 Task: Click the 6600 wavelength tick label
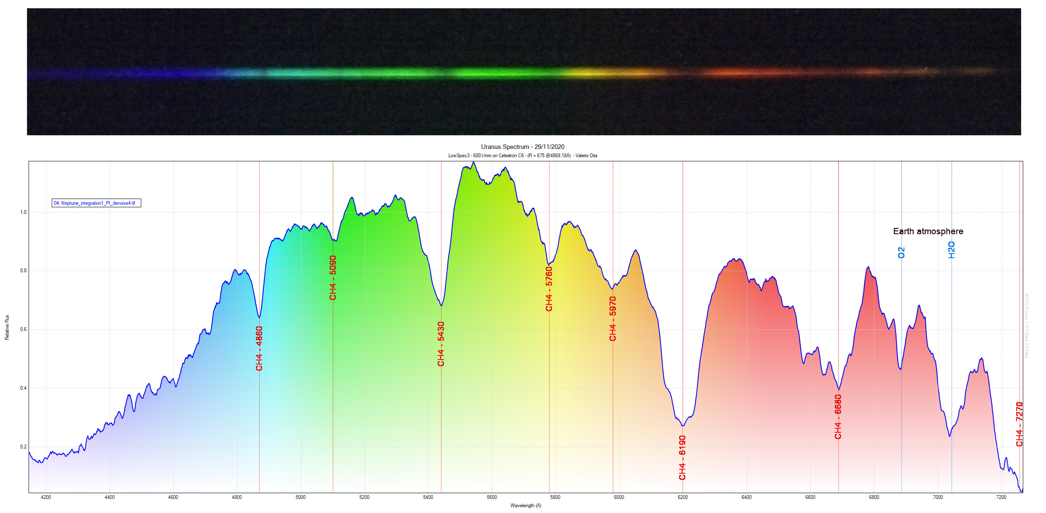810,497
